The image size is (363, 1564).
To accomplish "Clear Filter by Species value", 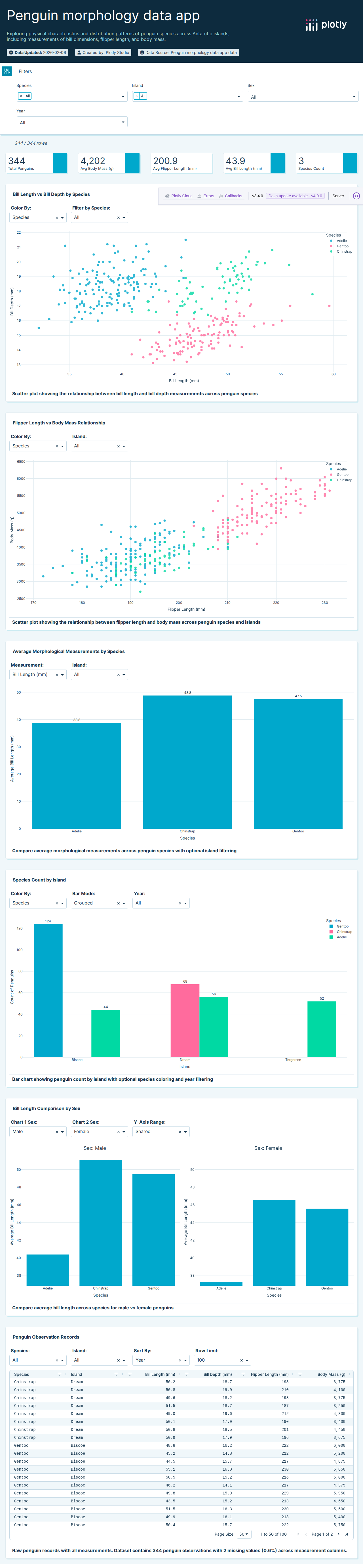I will (x=118, y=217).
